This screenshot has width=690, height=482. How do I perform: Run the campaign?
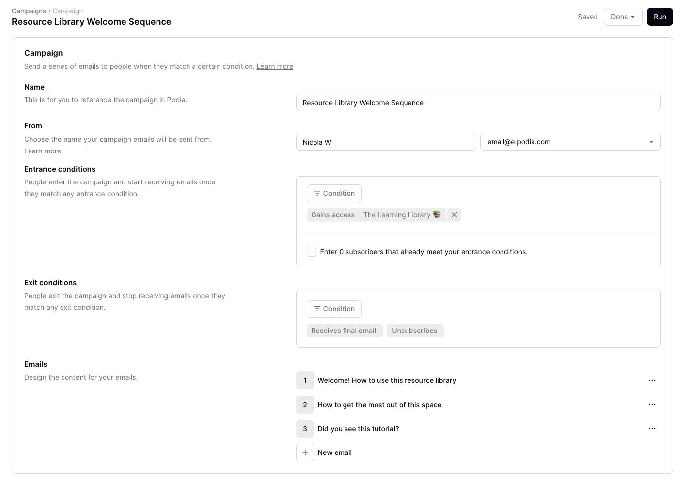click(659, 17)
